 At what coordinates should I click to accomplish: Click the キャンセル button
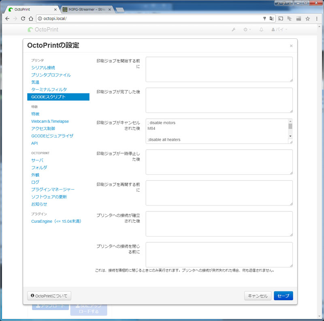click(x=258, y=296)
